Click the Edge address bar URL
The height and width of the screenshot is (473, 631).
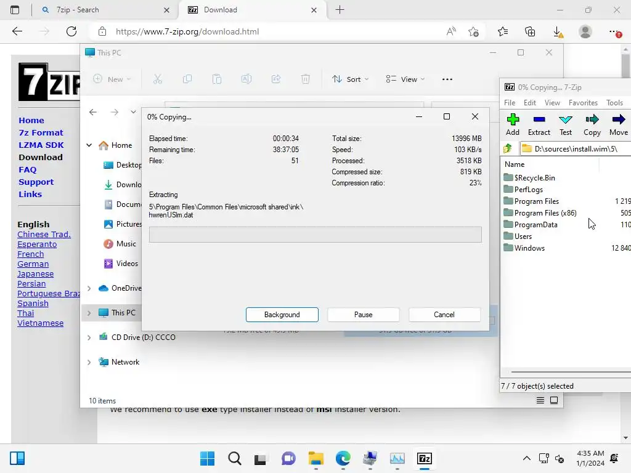(x=187, y=31)
